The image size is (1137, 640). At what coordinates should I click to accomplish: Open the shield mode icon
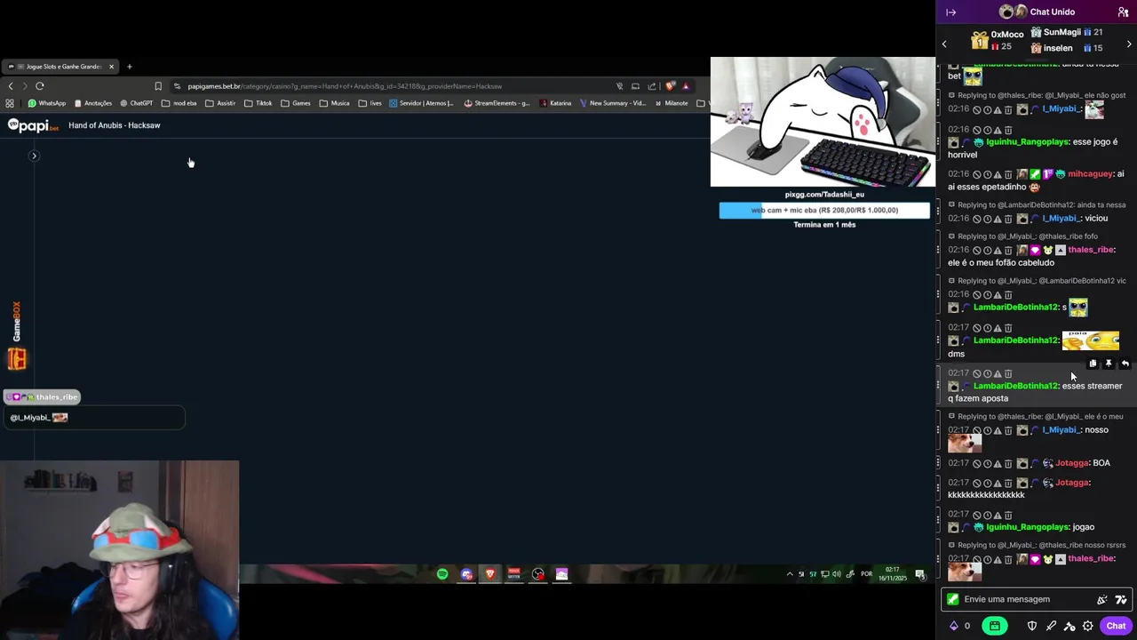pyautogui.click(x=1032, y=626)
